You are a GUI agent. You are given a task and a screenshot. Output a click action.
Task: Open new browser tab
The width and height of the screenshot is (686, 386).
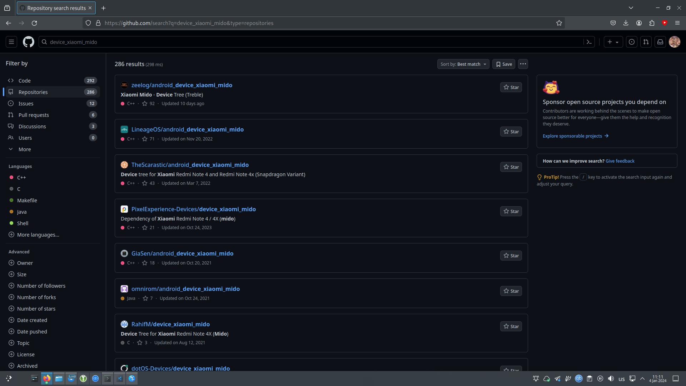pyautogui.click(x=103, y=8)
